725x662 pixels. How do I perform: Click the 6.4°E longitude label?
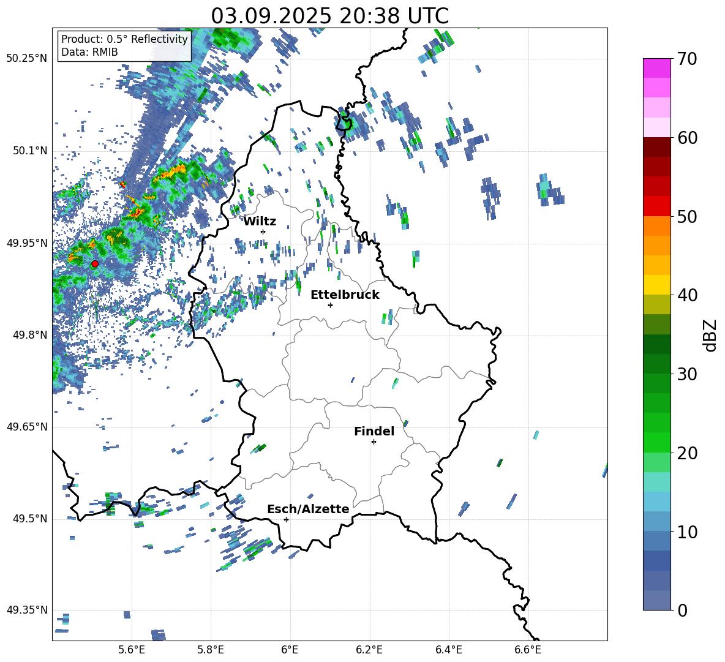pyautogui.click(x=448, y=650)
